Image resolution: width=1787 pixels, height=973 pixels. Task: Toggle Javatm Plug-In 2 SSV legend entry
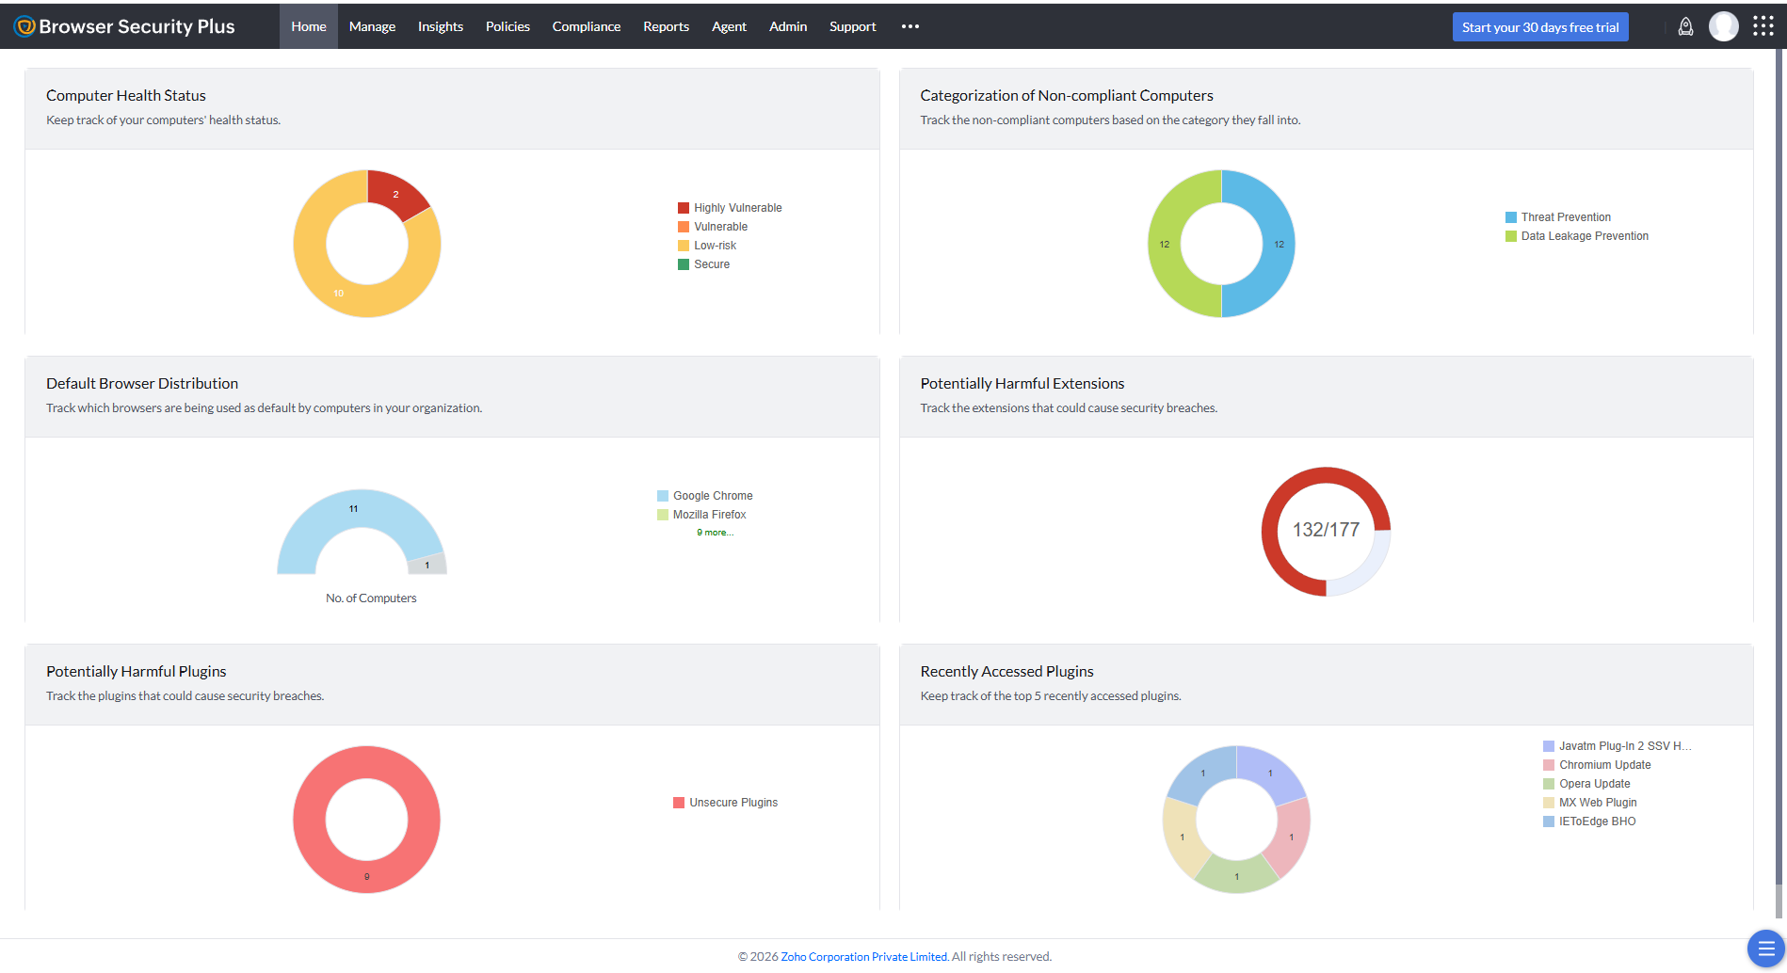pos(1618,746)
